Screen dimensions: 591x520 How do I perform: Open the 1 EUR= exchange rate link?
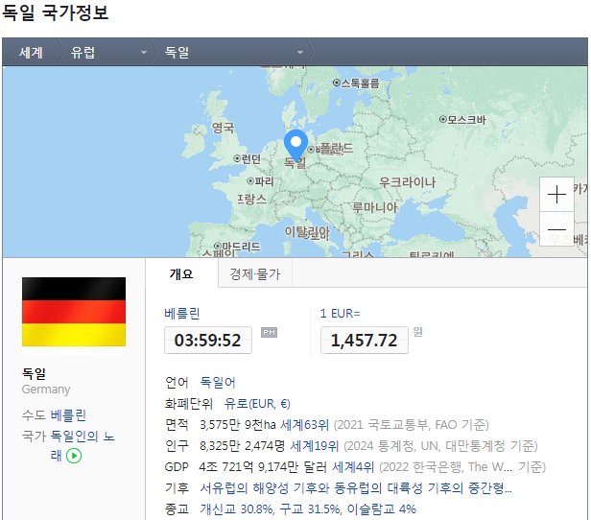[x=340, y=313]
